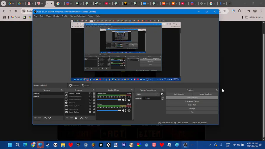Open Desktop Audio gear settings
The image size is (265, 149).
coord(129,100)
